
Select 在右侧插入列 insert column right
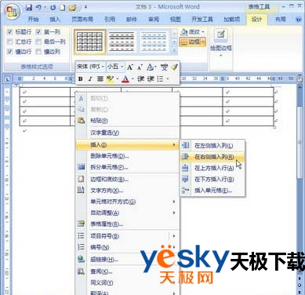[213, 157]
